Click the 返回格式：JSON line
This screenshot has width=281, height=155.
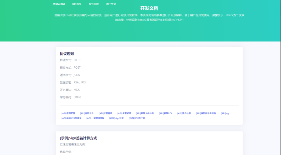point(70,75)
